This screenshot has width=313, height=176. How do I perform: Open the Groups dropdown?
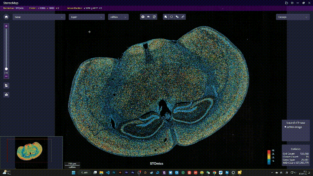(x=293, y=17)
